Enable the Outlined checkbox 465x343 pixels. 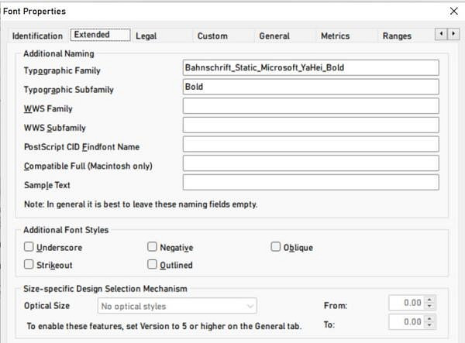point(153,265)
